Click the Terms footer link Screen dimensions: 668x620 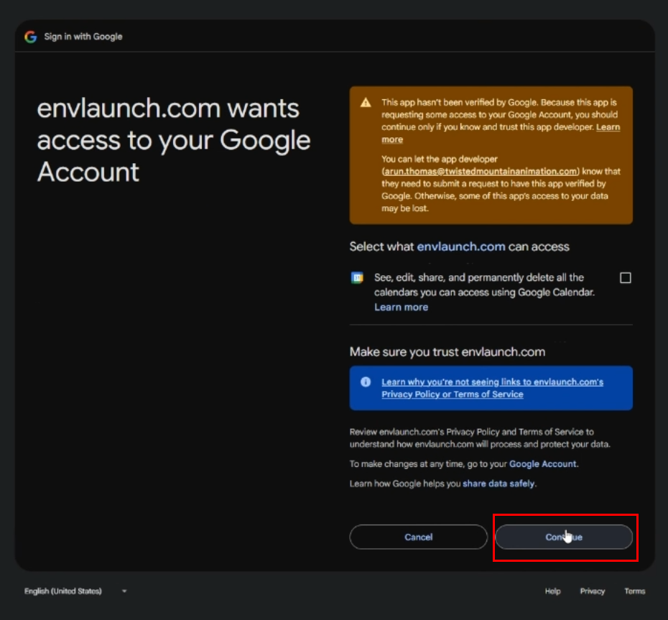point(635,591)
